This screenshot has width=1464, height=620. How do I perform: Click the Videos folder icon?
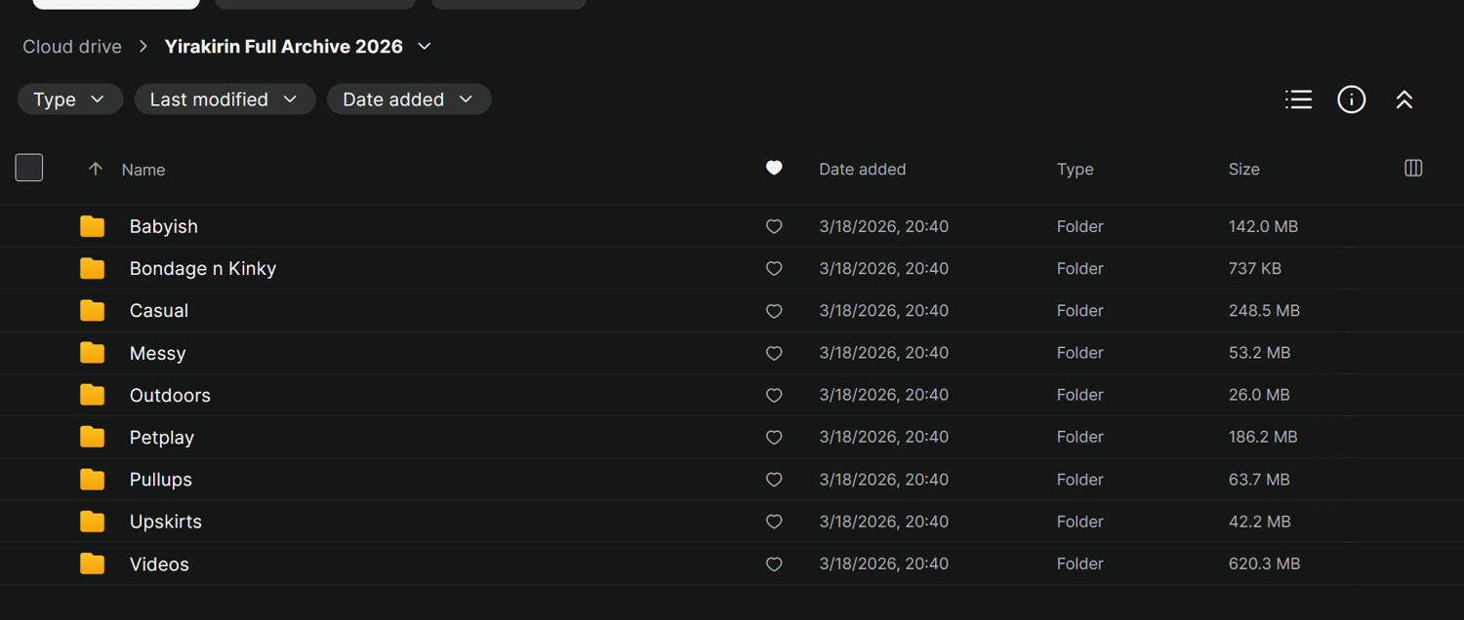(x=93, y=564)
